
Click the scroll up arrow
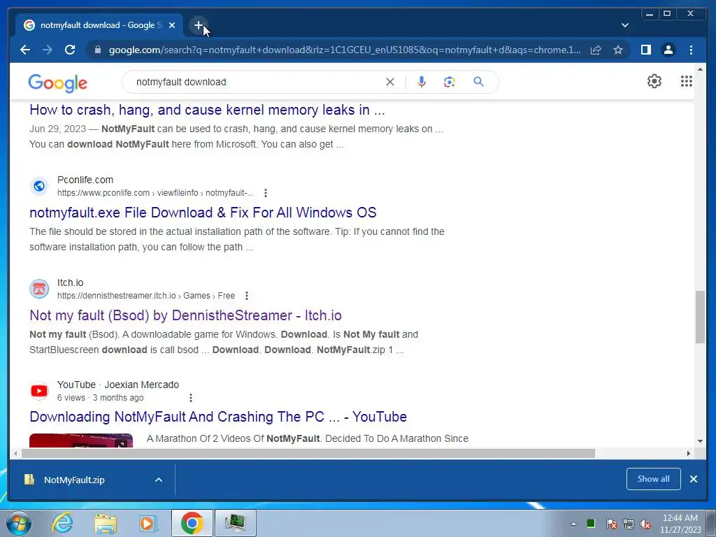pos(700,69)
